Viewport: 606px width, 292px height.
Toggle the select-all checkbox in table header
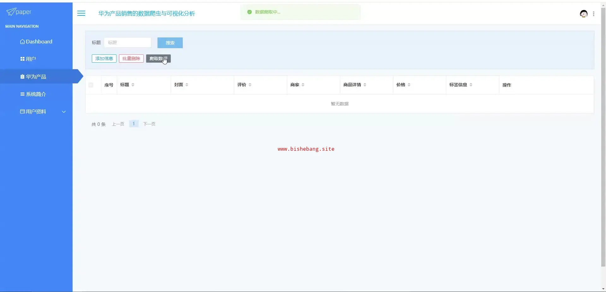[x=91, y=85]
